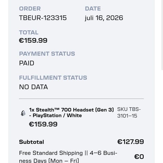Image resolution: width=163 pixels, height=163 pixels.
Task: Click the PAYMENT STATUS heading
Action: (47, 54)
